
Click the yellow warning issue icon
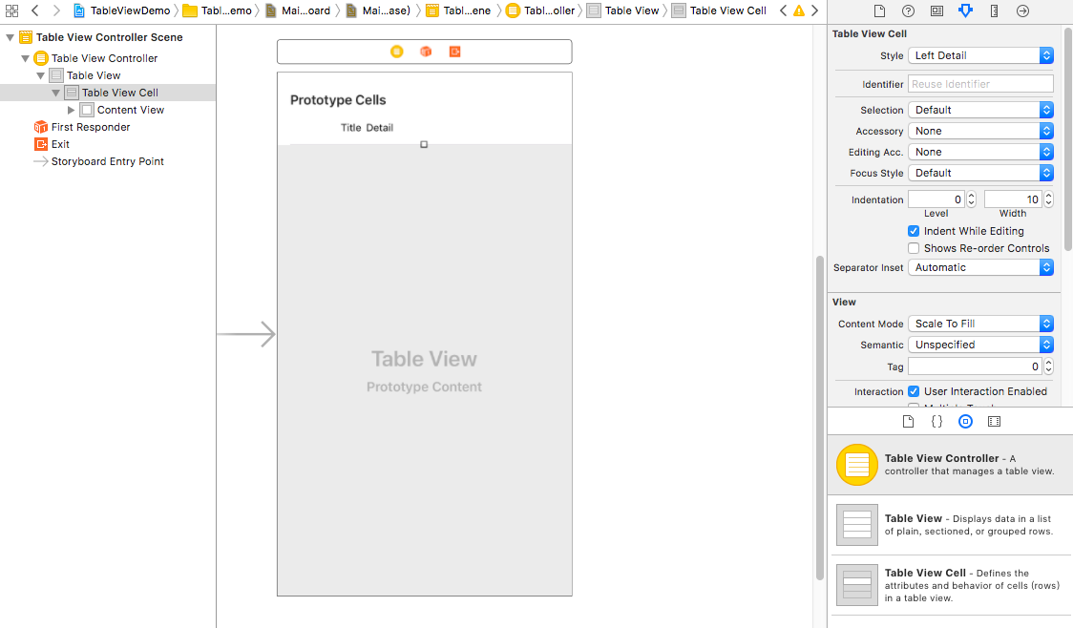coord(799,10)
